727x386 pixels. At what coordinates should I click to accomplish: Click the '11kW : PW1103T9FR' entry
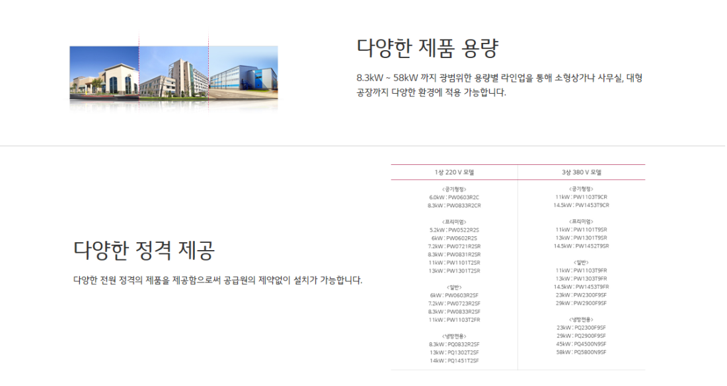point(582,271)
